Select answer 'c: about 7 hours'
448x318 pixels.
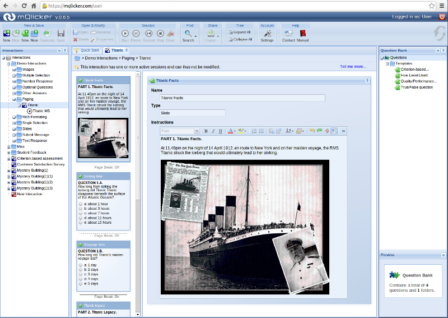tap(81, 213)
